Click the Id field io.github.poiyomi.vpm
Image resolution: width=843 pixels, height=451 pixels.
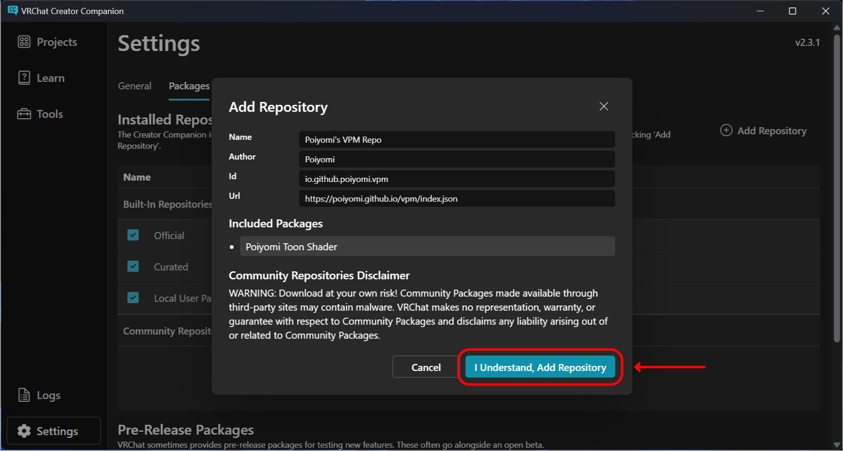click(457, 179)
